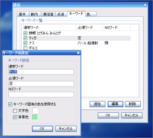Image resolution: width=153 pixels, height=138 pixels.
Task: Click the キーワード tab
Action: 76,14
